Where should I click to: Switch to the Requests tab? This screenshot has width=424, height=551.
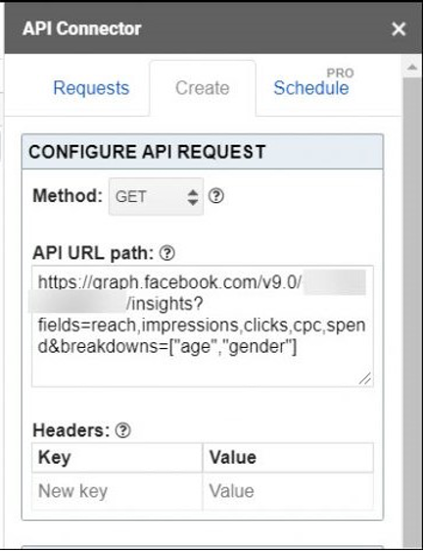[x=91, y=88]
